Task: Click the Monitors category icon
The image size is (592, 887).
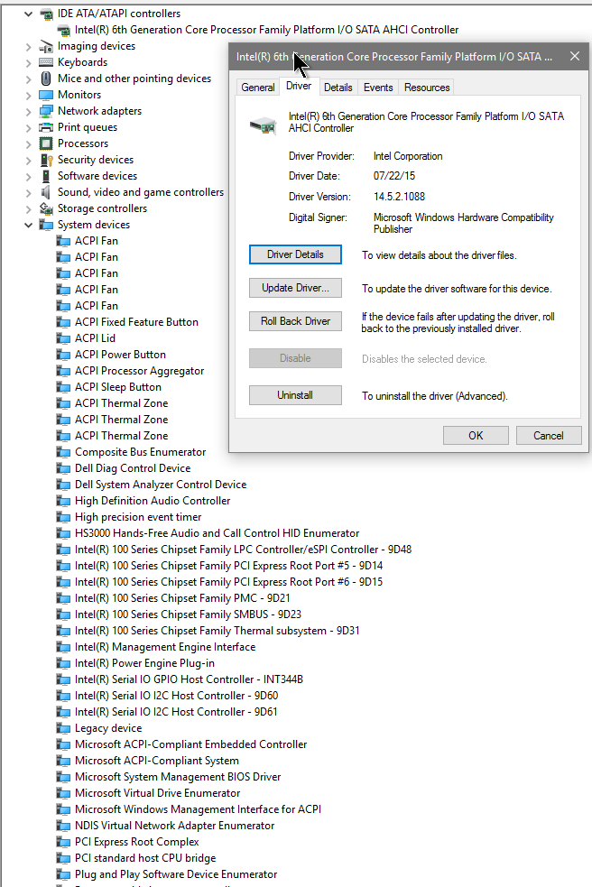Action: tap(46, 95)
